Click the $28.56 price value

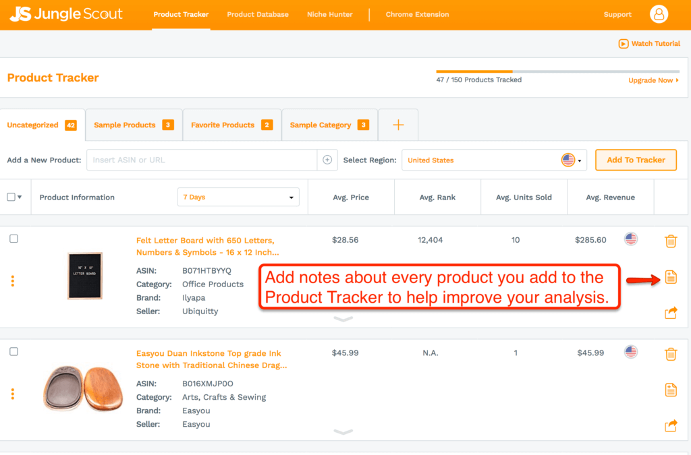345,240
